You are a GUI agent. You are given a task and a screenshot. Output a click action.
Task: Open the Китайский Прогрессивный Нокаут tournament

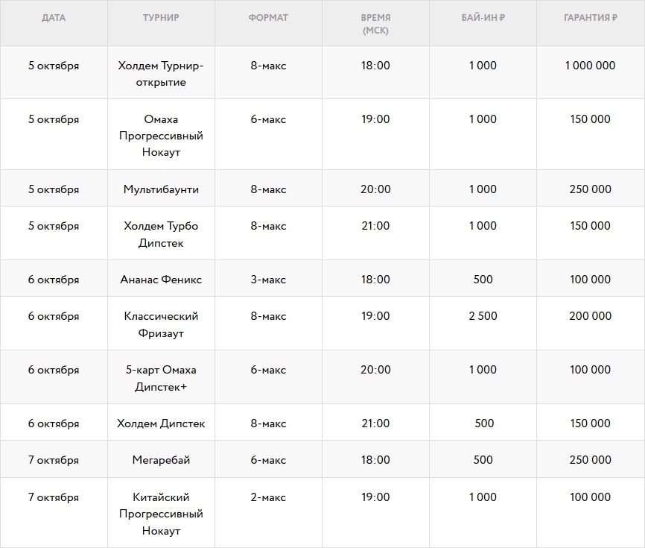[161, 514]
